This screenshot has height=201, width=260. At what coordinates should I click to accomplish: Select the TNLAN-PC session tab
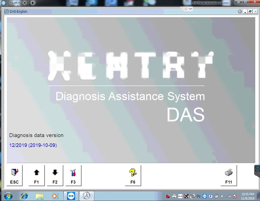15,3
